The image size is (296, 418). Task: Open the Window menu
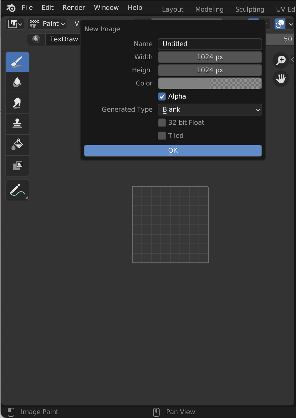pos(106,7)
